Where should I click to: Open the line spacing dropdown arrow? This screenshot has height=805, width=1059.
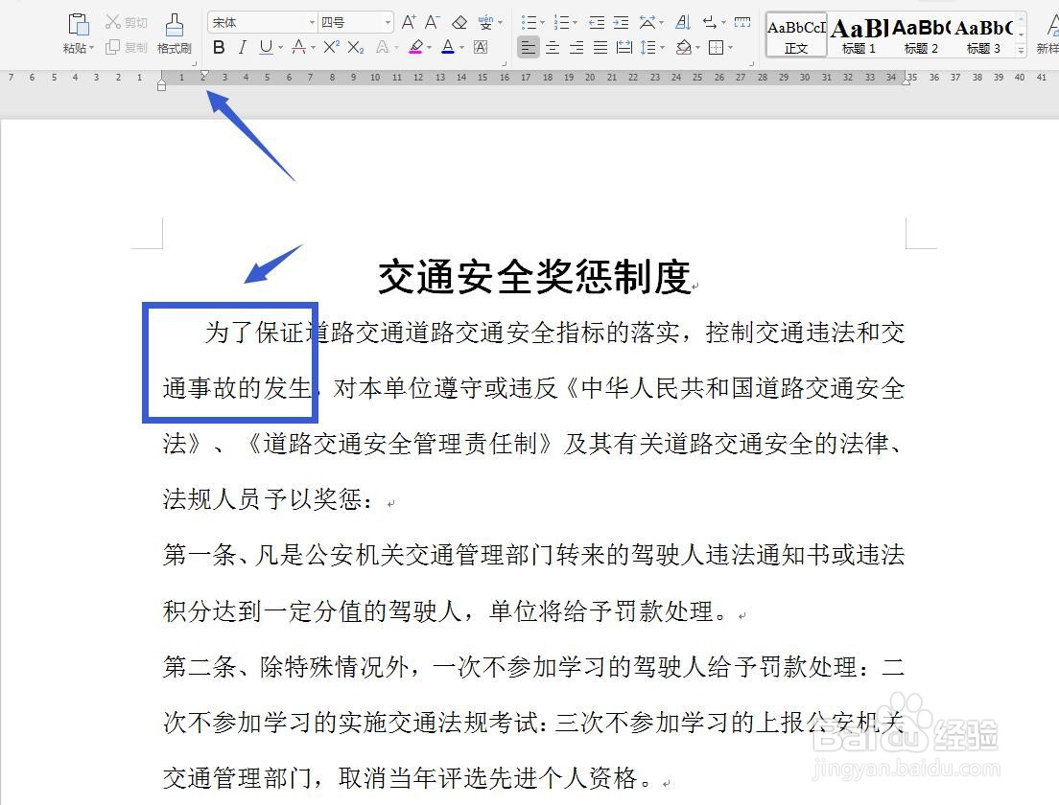coord(663,48)
